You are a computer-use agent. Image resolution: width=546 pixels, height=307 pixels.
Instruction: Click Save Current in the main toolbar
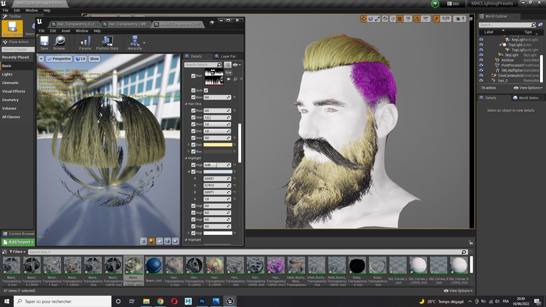12,28
